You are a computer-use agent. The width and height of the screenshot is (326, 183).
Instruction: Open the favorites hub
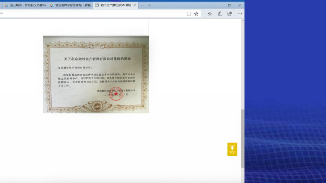[x=210, y=13]
